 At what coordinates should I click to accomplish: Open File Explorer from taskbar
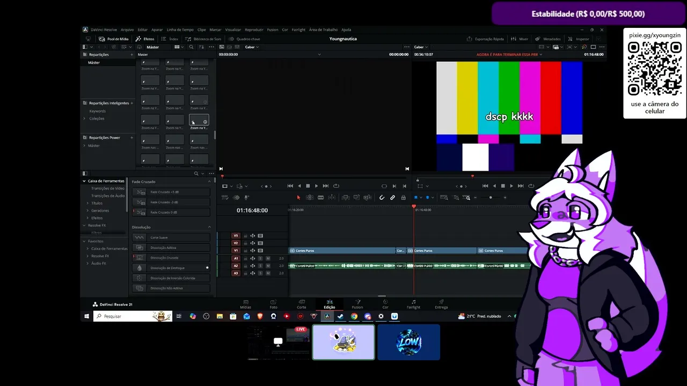click(x=220, y=316)
